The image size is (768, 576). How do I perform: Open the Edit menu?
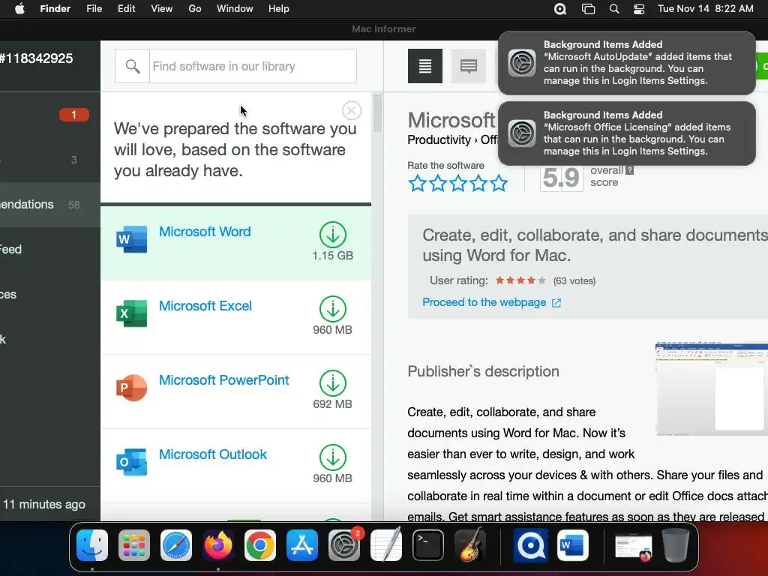(x=126, y=9)
